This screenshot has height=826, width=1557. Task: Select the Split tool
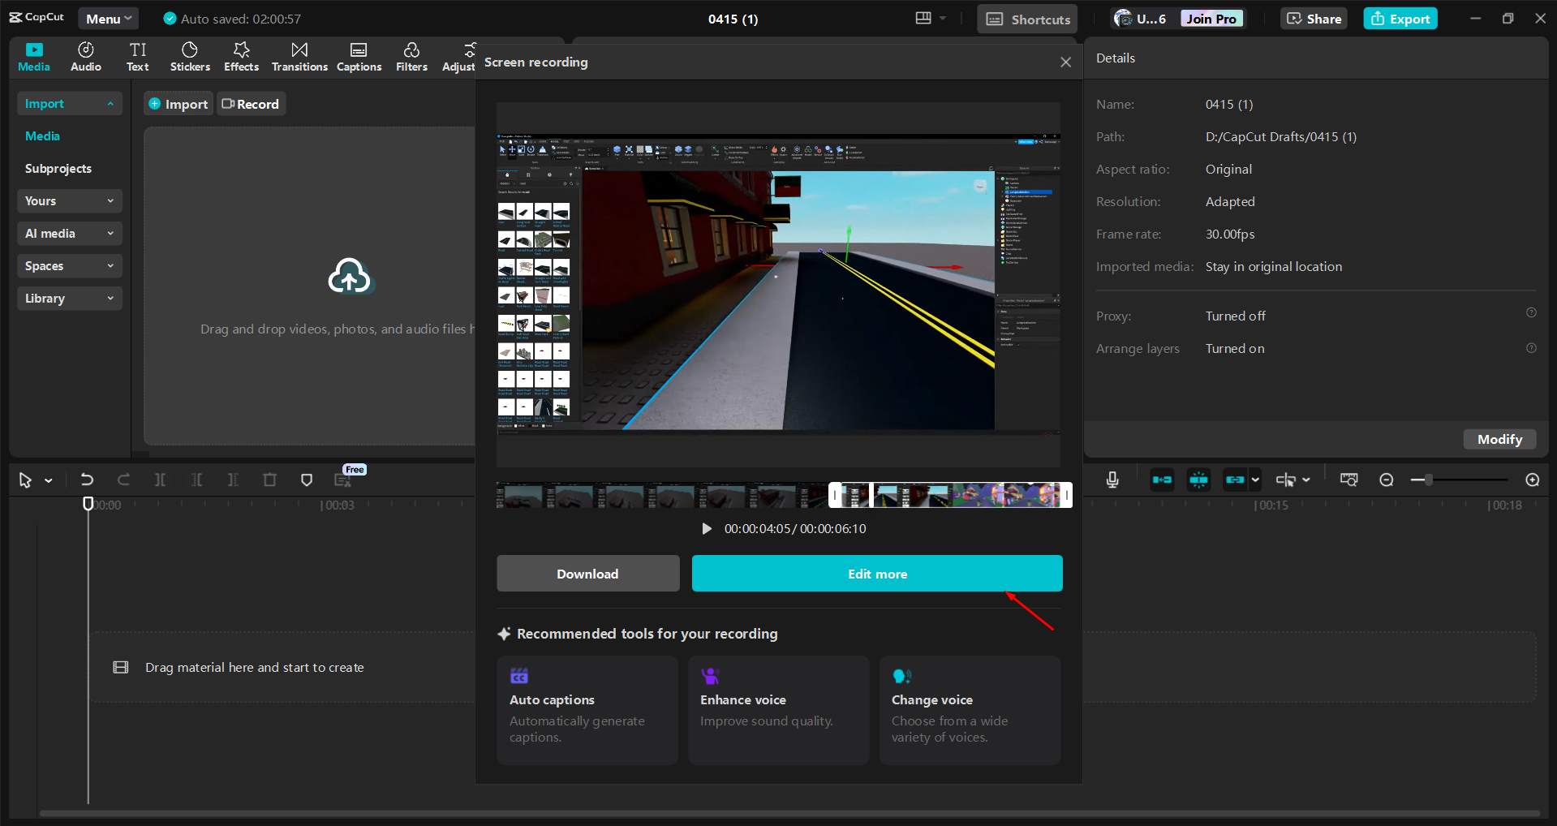[160, 480]
